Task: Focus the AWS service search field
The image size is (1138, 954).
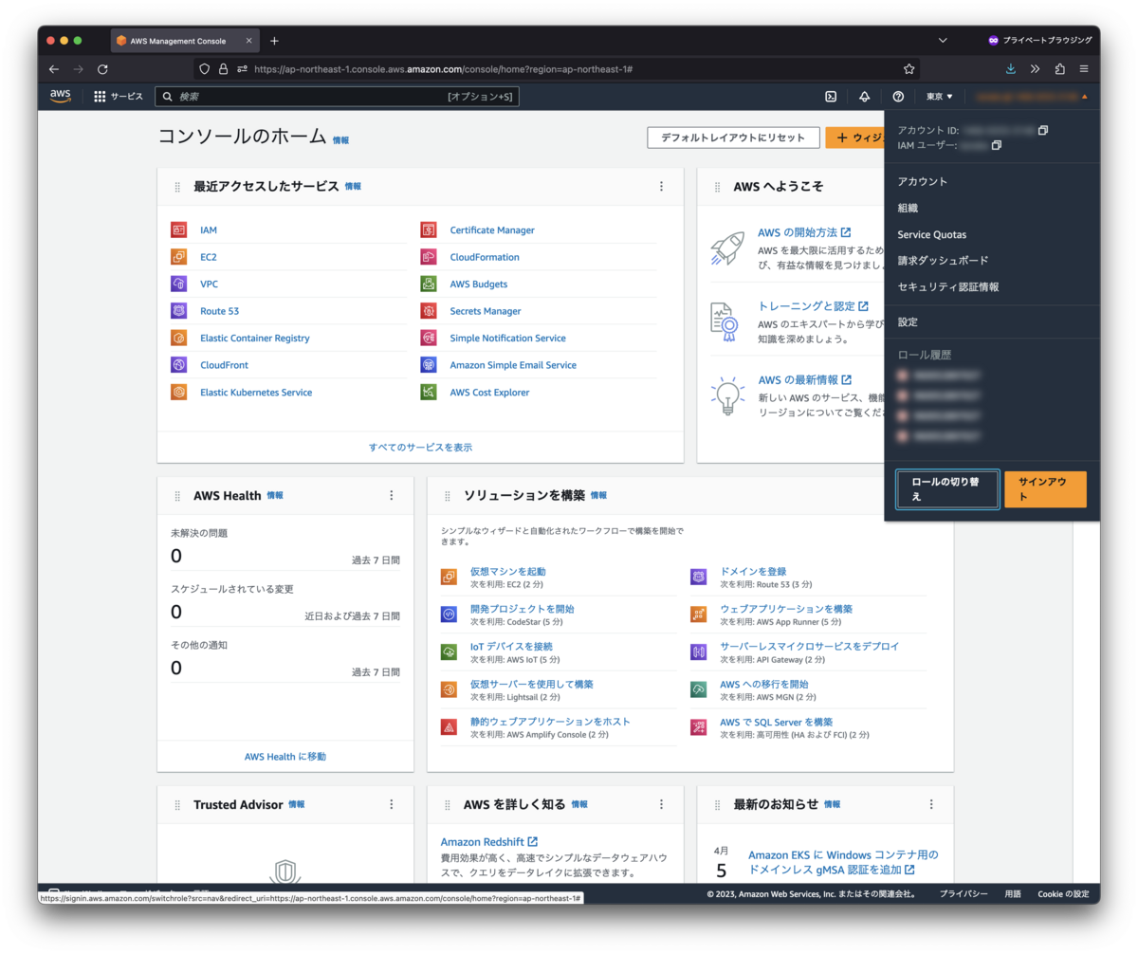Action: pyautogui.click(x=337, y=97)
